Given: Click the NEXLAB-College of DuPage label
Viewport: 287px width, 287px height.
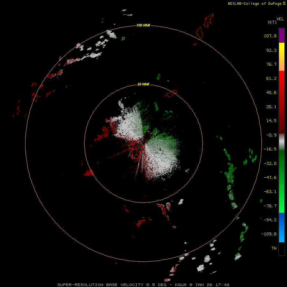Looking at the screenshot, I should tap(255, 4).
